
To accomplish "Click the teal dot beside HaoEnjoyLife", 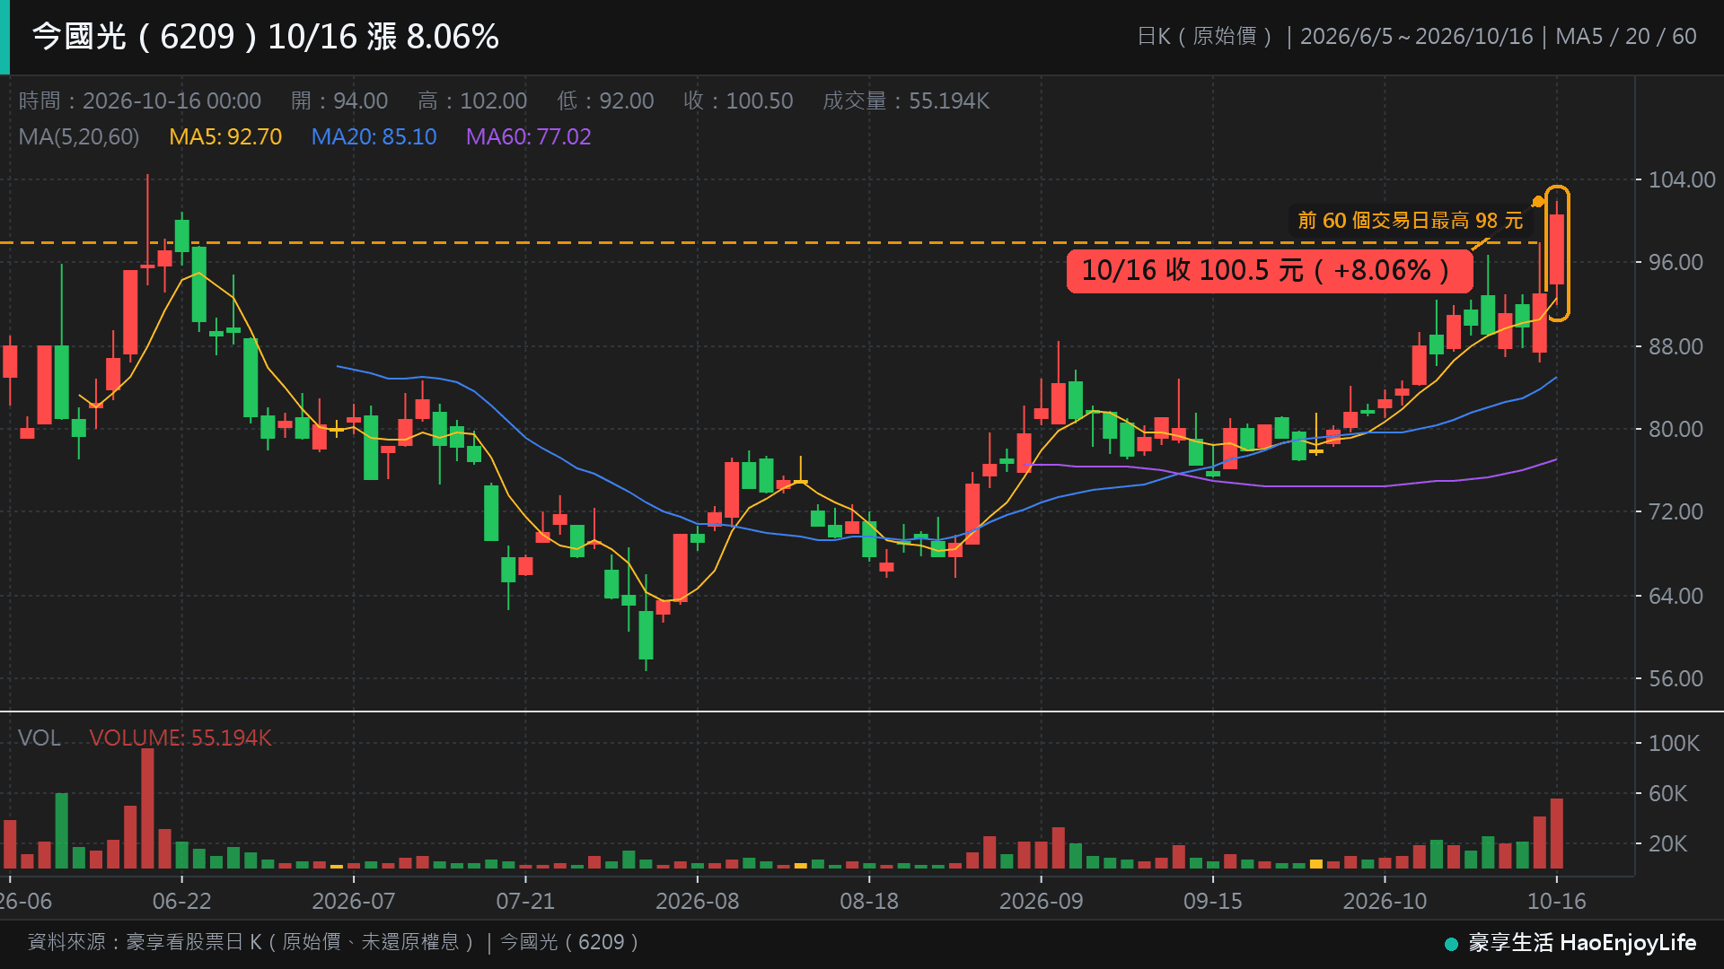I will (1451, 944).
